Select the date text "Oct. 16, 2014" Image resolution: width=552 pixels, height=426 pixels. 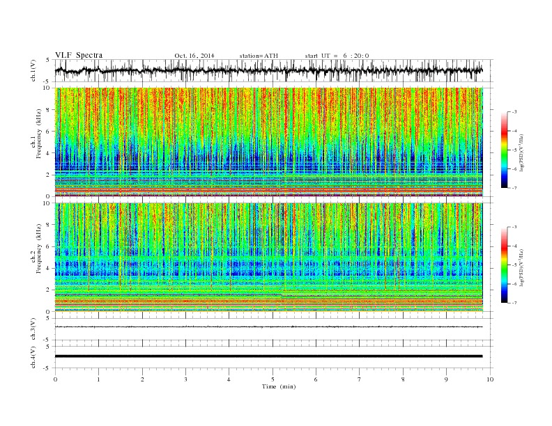194,56
